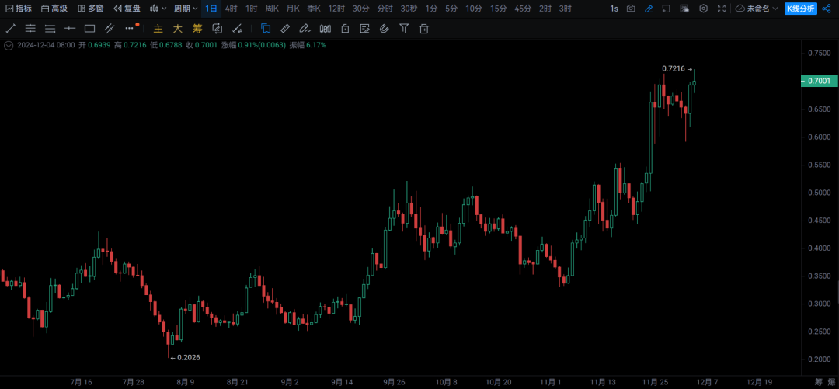Image resolution: width=839 pixels, height=389 pixels.
Task: Toggle the pencil drawing mode
Action: [x=649, y=9]
